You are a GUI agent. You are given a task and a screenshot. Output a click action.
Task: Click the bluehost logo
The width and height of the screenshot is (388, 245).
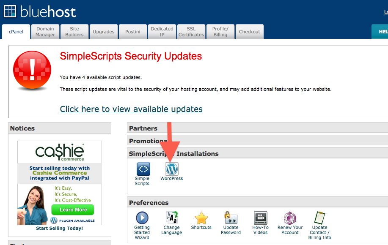[40, 11]
